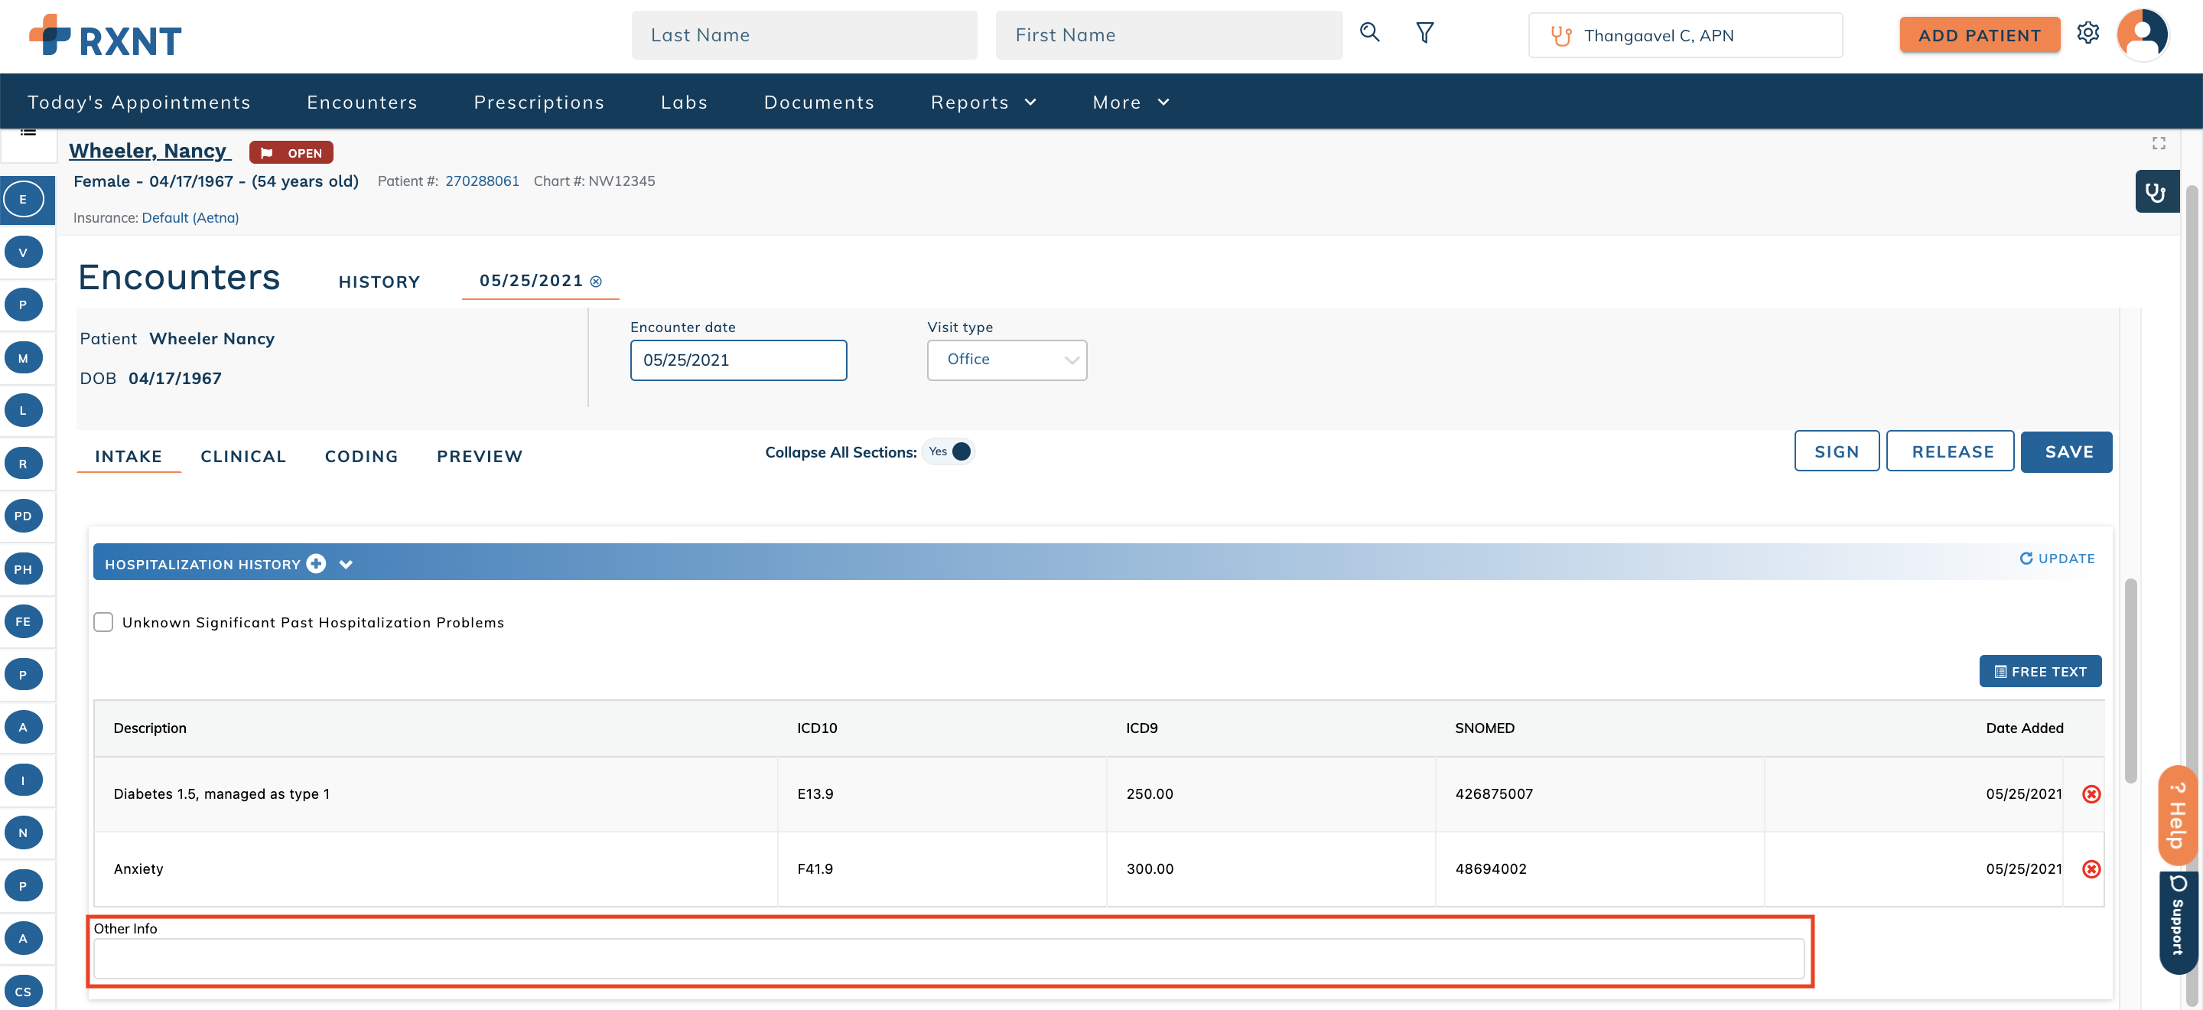Screen dimensions: 2203x1010
Task: Click the search magnifier icon
Action: click(1369, 32)
